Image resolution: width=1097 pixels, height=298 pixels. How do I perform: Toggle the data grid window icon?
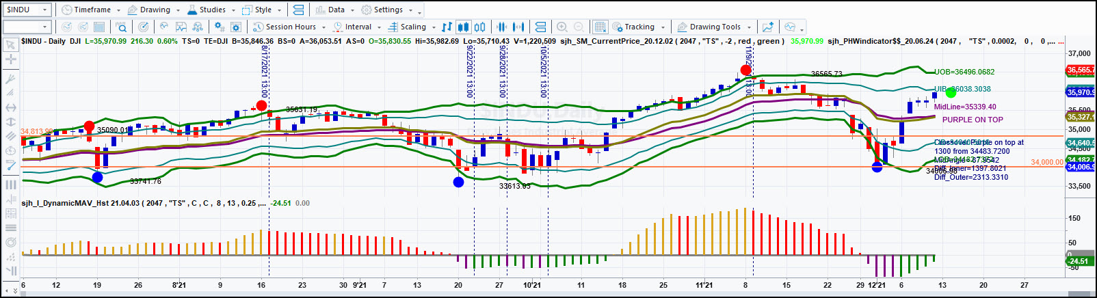coord(600,27)
